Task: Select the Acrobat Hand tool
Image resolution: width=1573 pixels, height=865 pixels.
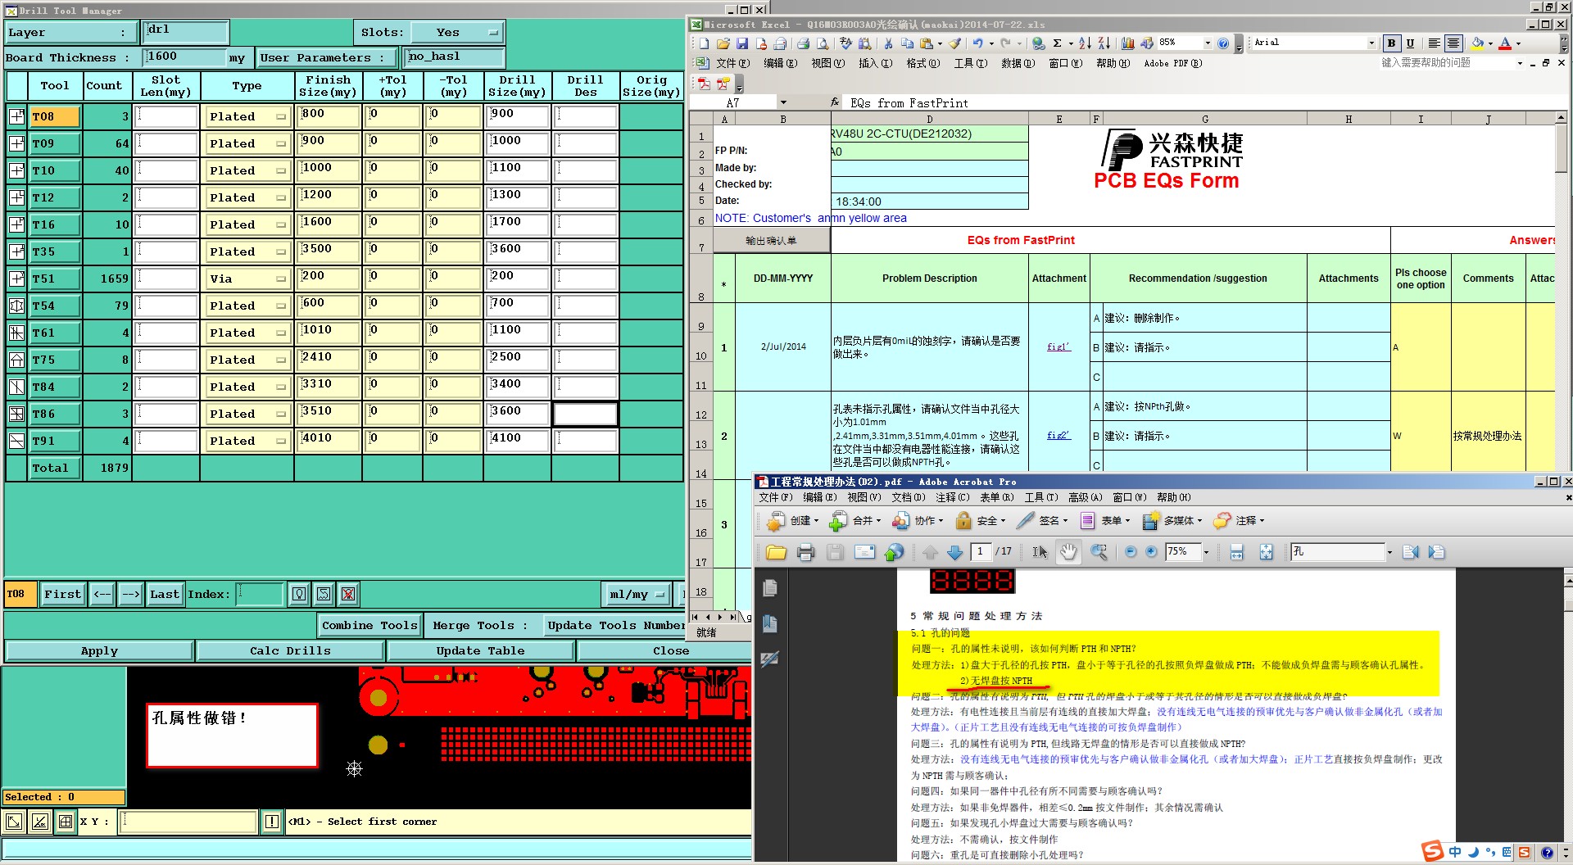Action: [x=1068, y=552]
